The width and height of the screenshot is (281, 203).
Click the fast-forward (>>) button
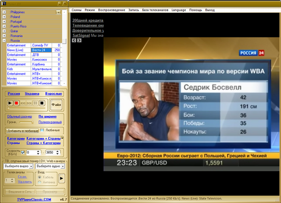click(x=29, y=103)
